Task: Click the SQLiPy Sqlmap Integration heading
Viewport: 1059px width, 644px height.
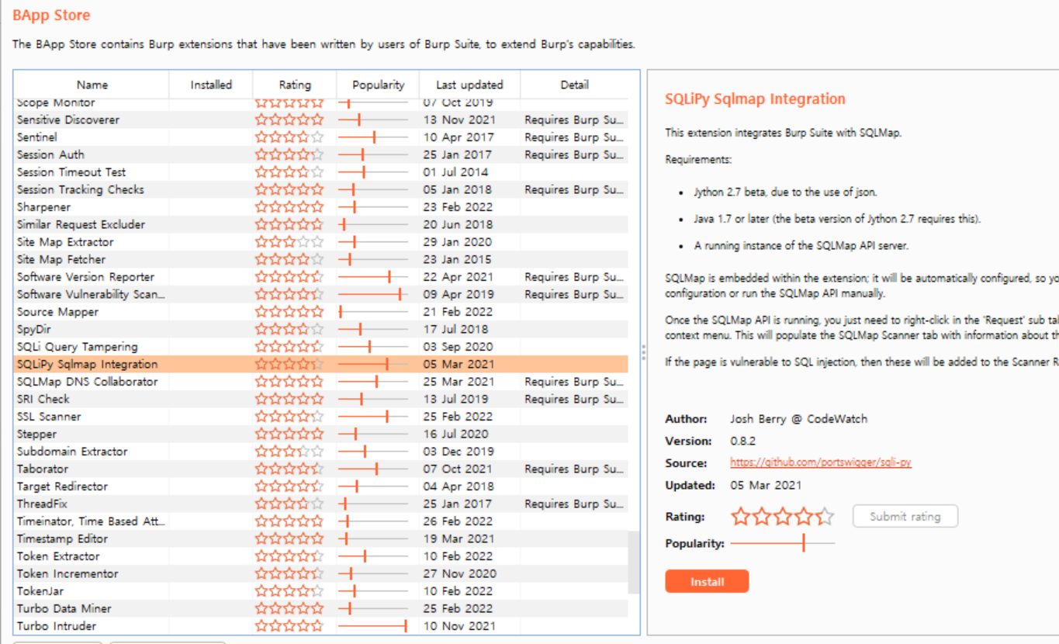Action: [755, 99]
